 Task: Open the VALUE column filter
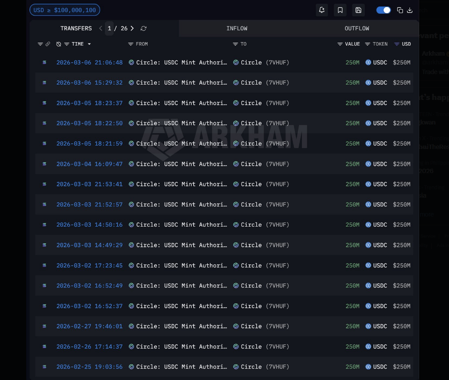click(340, 44)
